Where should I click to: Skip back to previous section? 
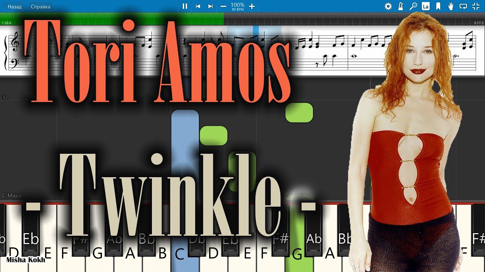click(x=198, y=6)
